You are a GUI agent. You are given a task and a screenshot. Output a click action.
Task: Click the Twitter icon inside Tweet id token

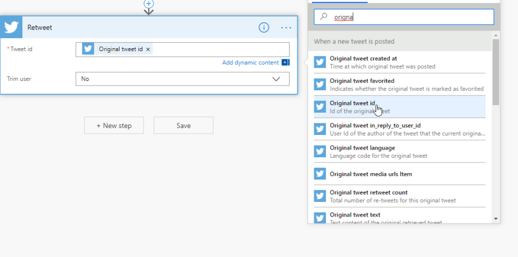88,49
